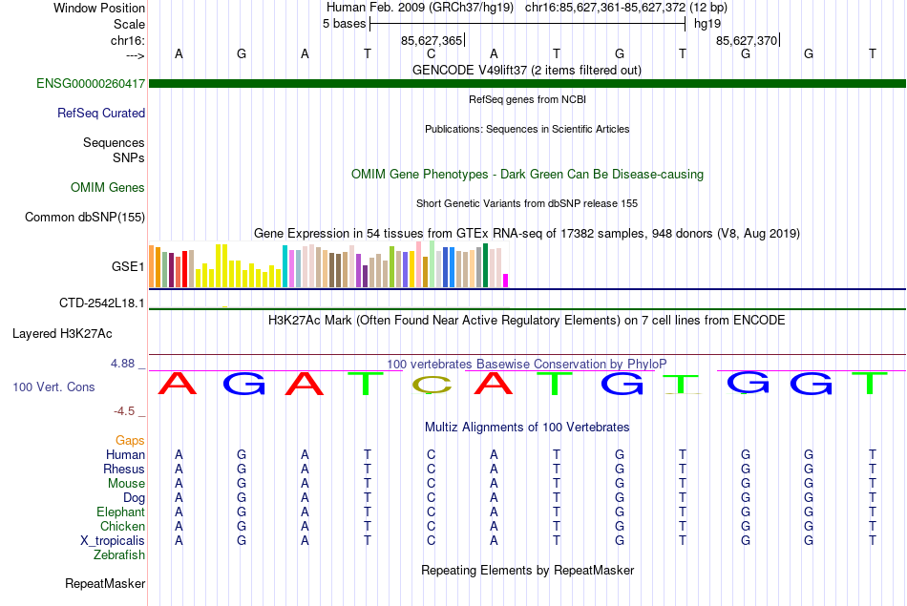Screen dimensions: 907x606
Task: Click the -4.5 PhyloP lower scale value
Action: (124, 411)
